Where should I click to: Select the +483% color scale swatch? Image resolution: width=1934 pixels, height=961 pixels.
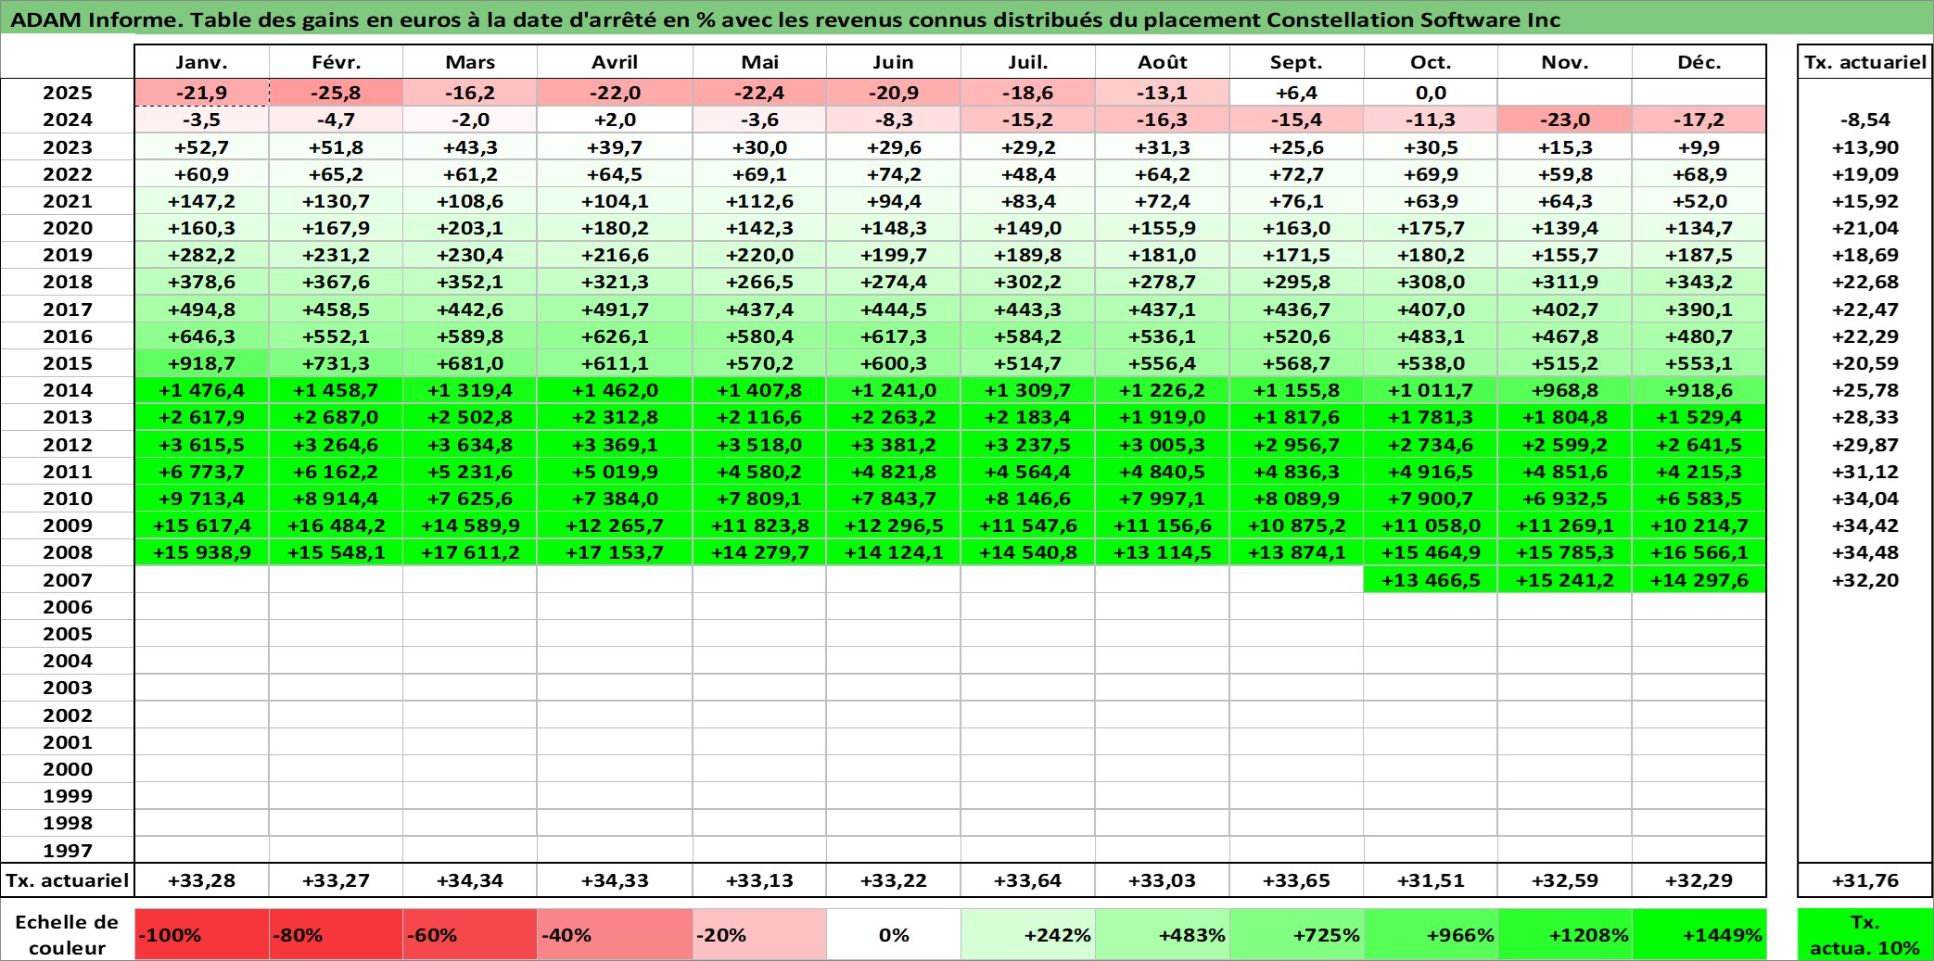click(x=1163, y=934)
